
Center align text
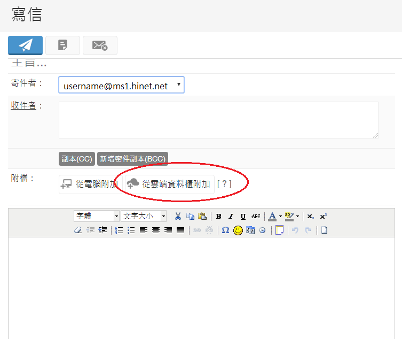point(155,230)
